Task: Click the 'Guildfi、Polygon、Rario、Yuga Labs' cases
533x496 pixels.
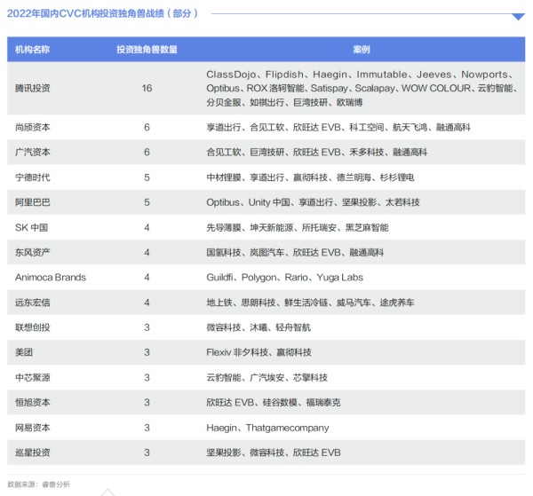Action: (285, 278)
